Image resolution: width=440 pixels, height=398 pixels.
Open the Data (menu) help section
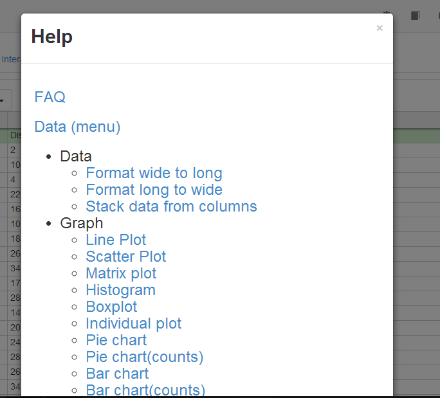pyautogui.click(x=77, y=127)
